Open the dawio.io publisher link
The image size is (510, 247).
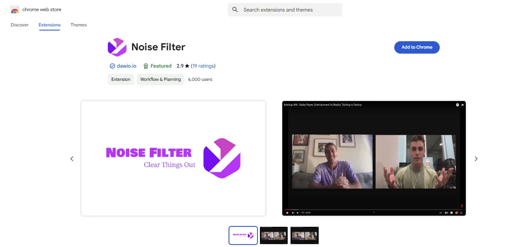click(126, 66)
